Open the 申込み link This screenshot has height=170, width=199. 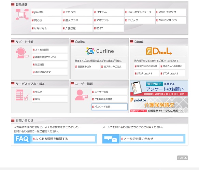point(50,92)
